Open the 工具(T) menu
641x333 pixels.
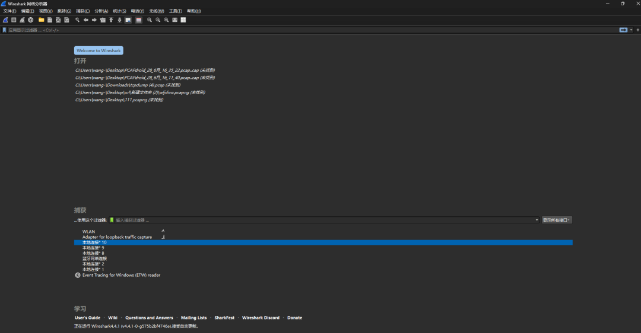click(x=175, y=11)
